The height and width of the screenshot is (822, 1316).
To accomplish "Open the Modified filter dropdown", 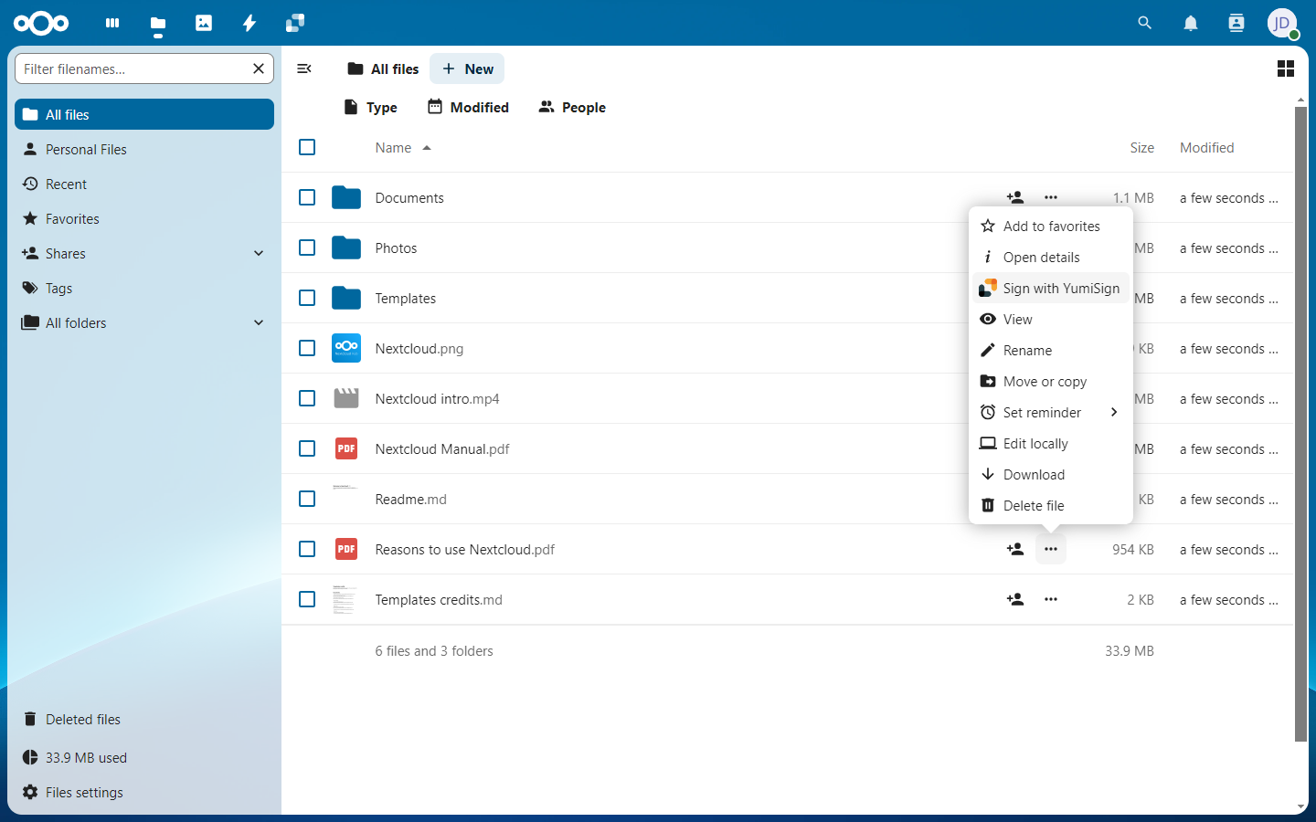I will [x=468, y=107].
